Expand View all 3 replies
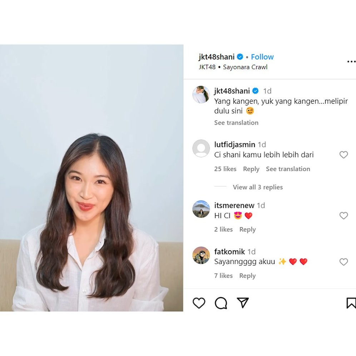The height and width of the screenshot is (356, 356). click(x=258, y=187)
